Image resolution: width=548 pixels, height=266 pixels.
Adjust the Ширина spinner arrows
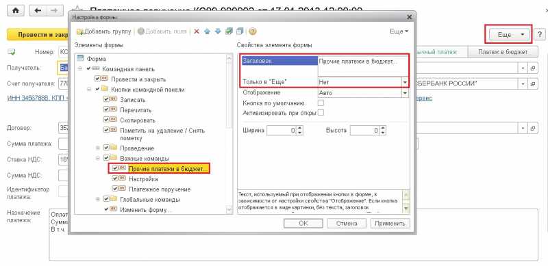(x=299, y=131)
